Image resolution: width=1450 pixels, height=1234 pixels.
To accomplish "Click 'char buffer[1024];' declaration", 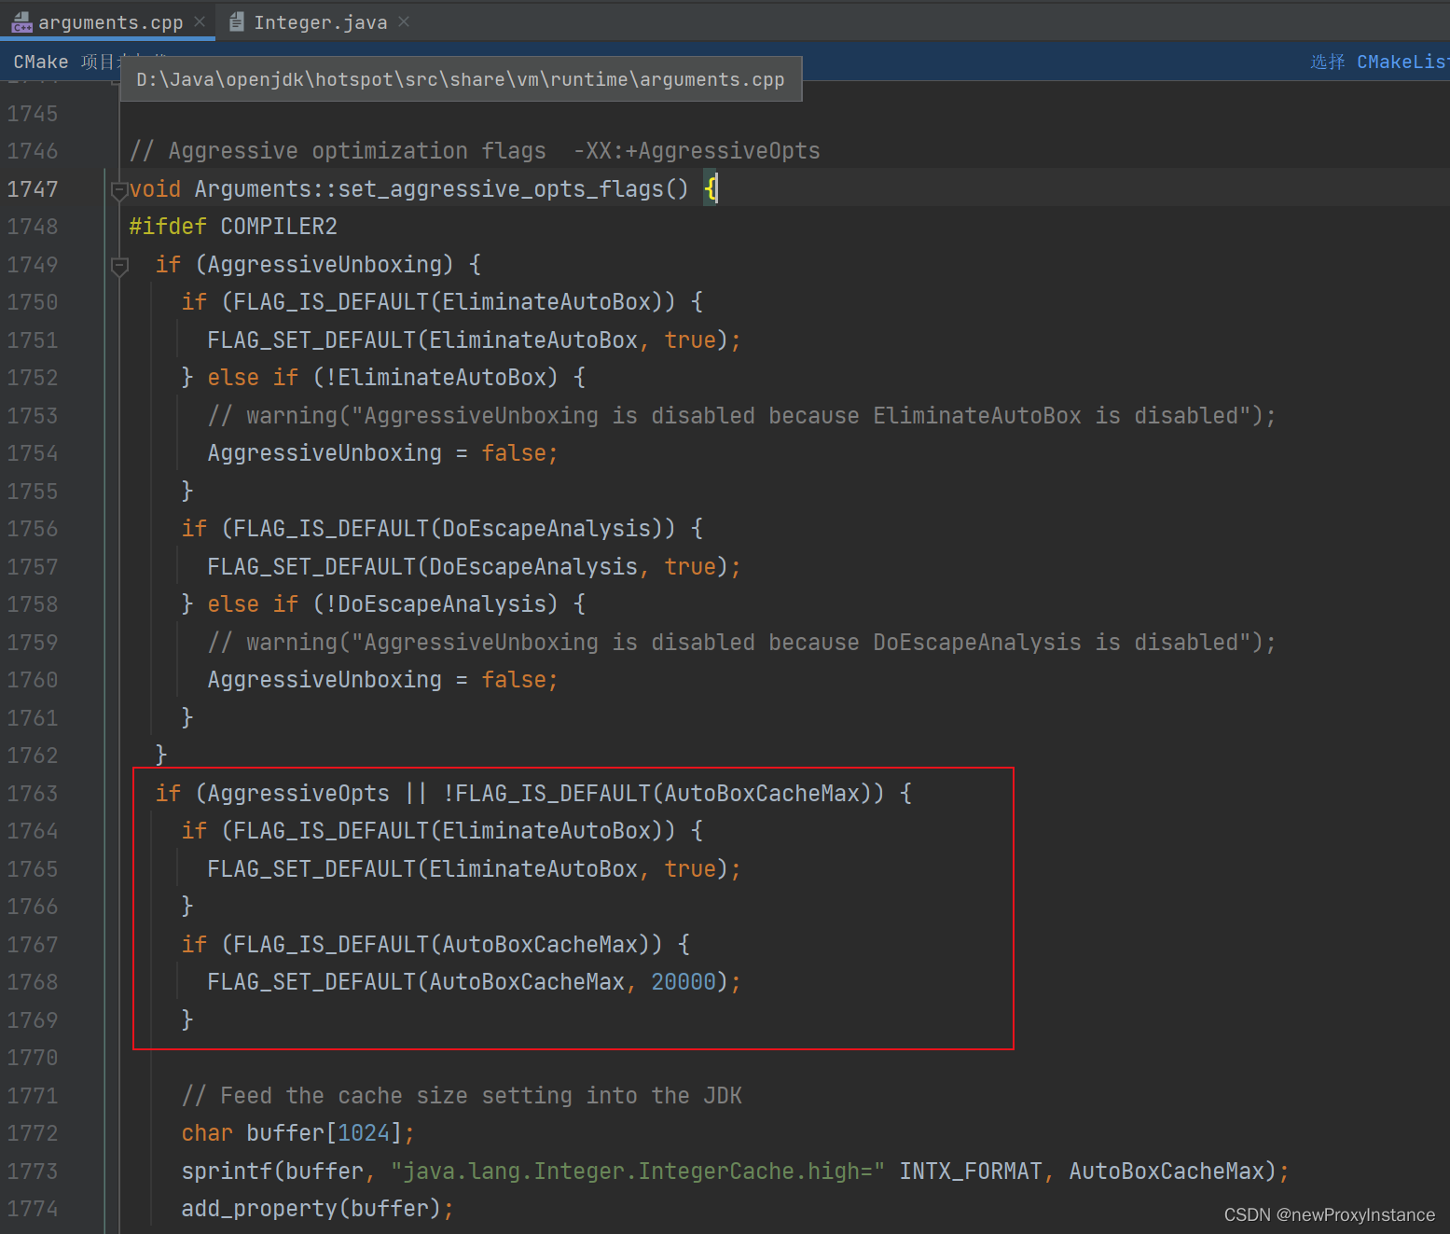I will click(x=297, y=1133).
